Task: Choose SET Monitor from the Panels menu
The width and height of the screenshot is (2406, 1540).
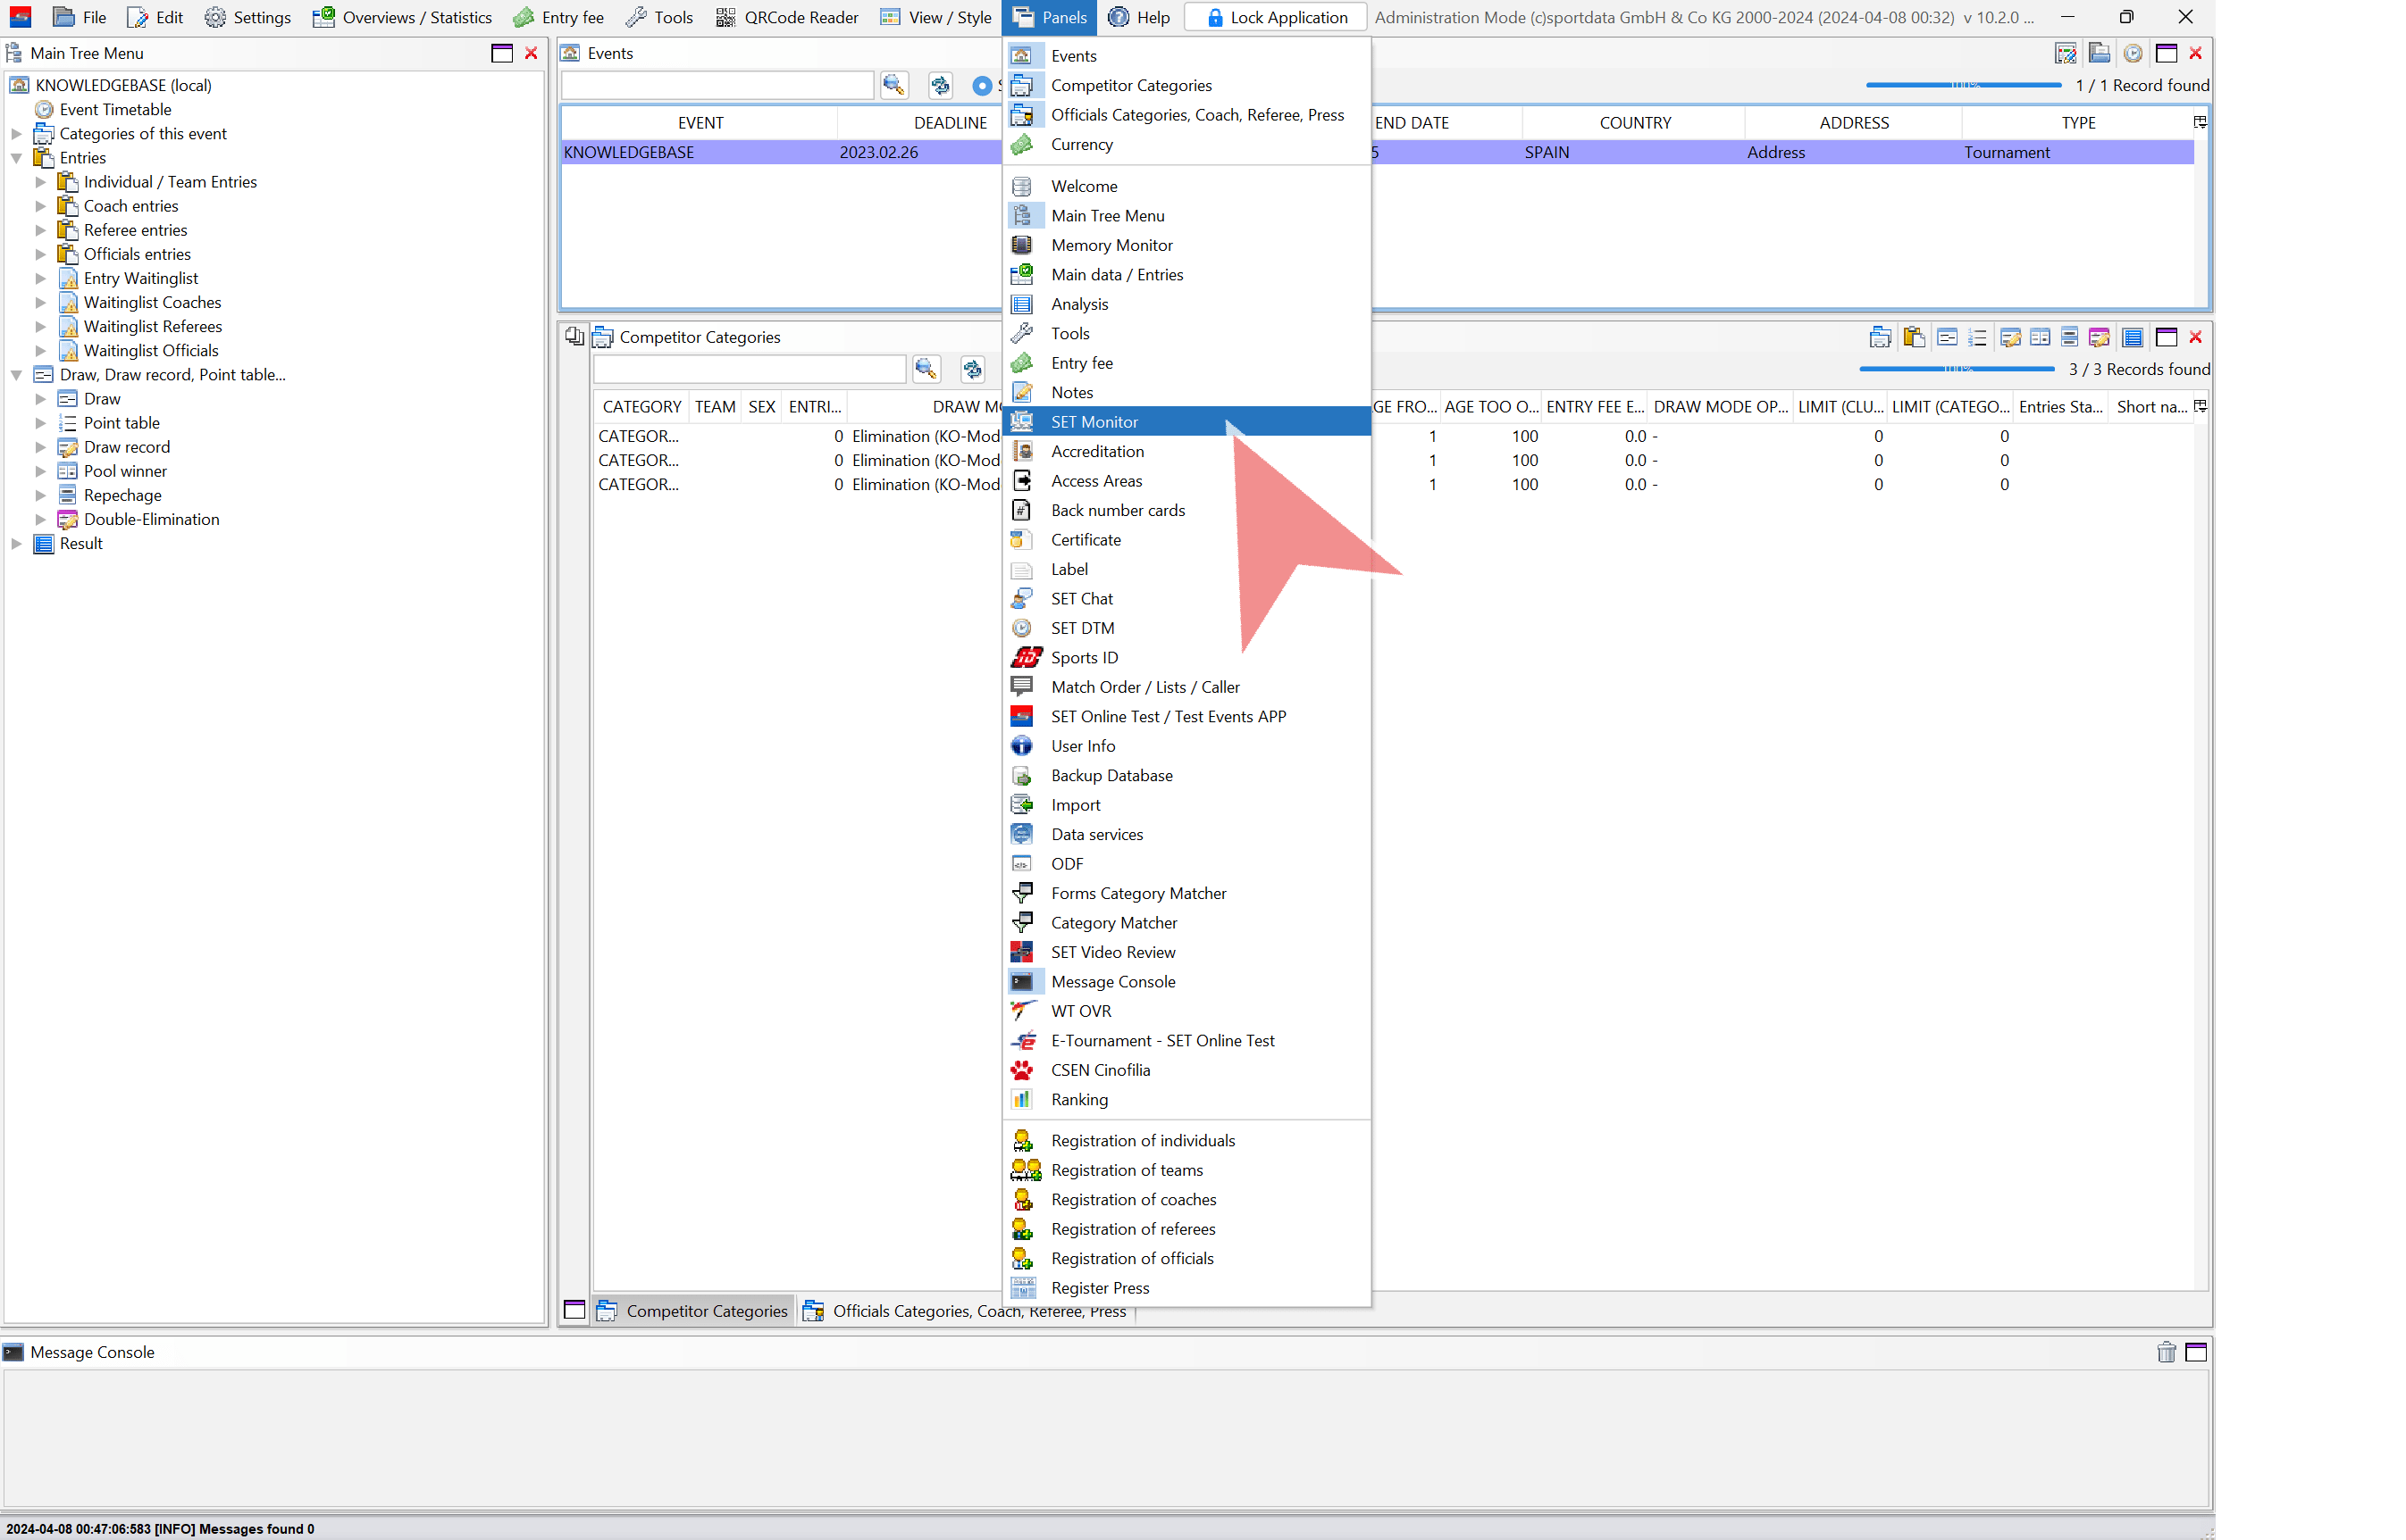Action: pyautogui.click(x=1094, y=422)
